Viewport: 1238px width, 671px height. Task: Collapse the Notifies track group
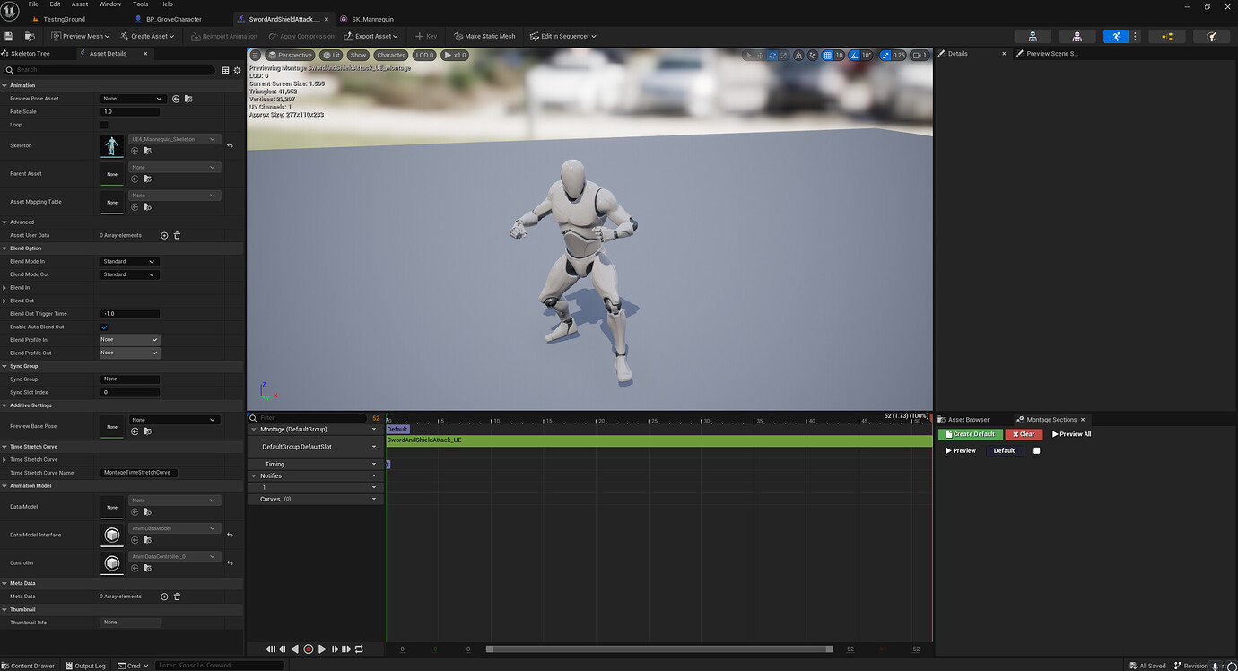click(x=254, y=475)
